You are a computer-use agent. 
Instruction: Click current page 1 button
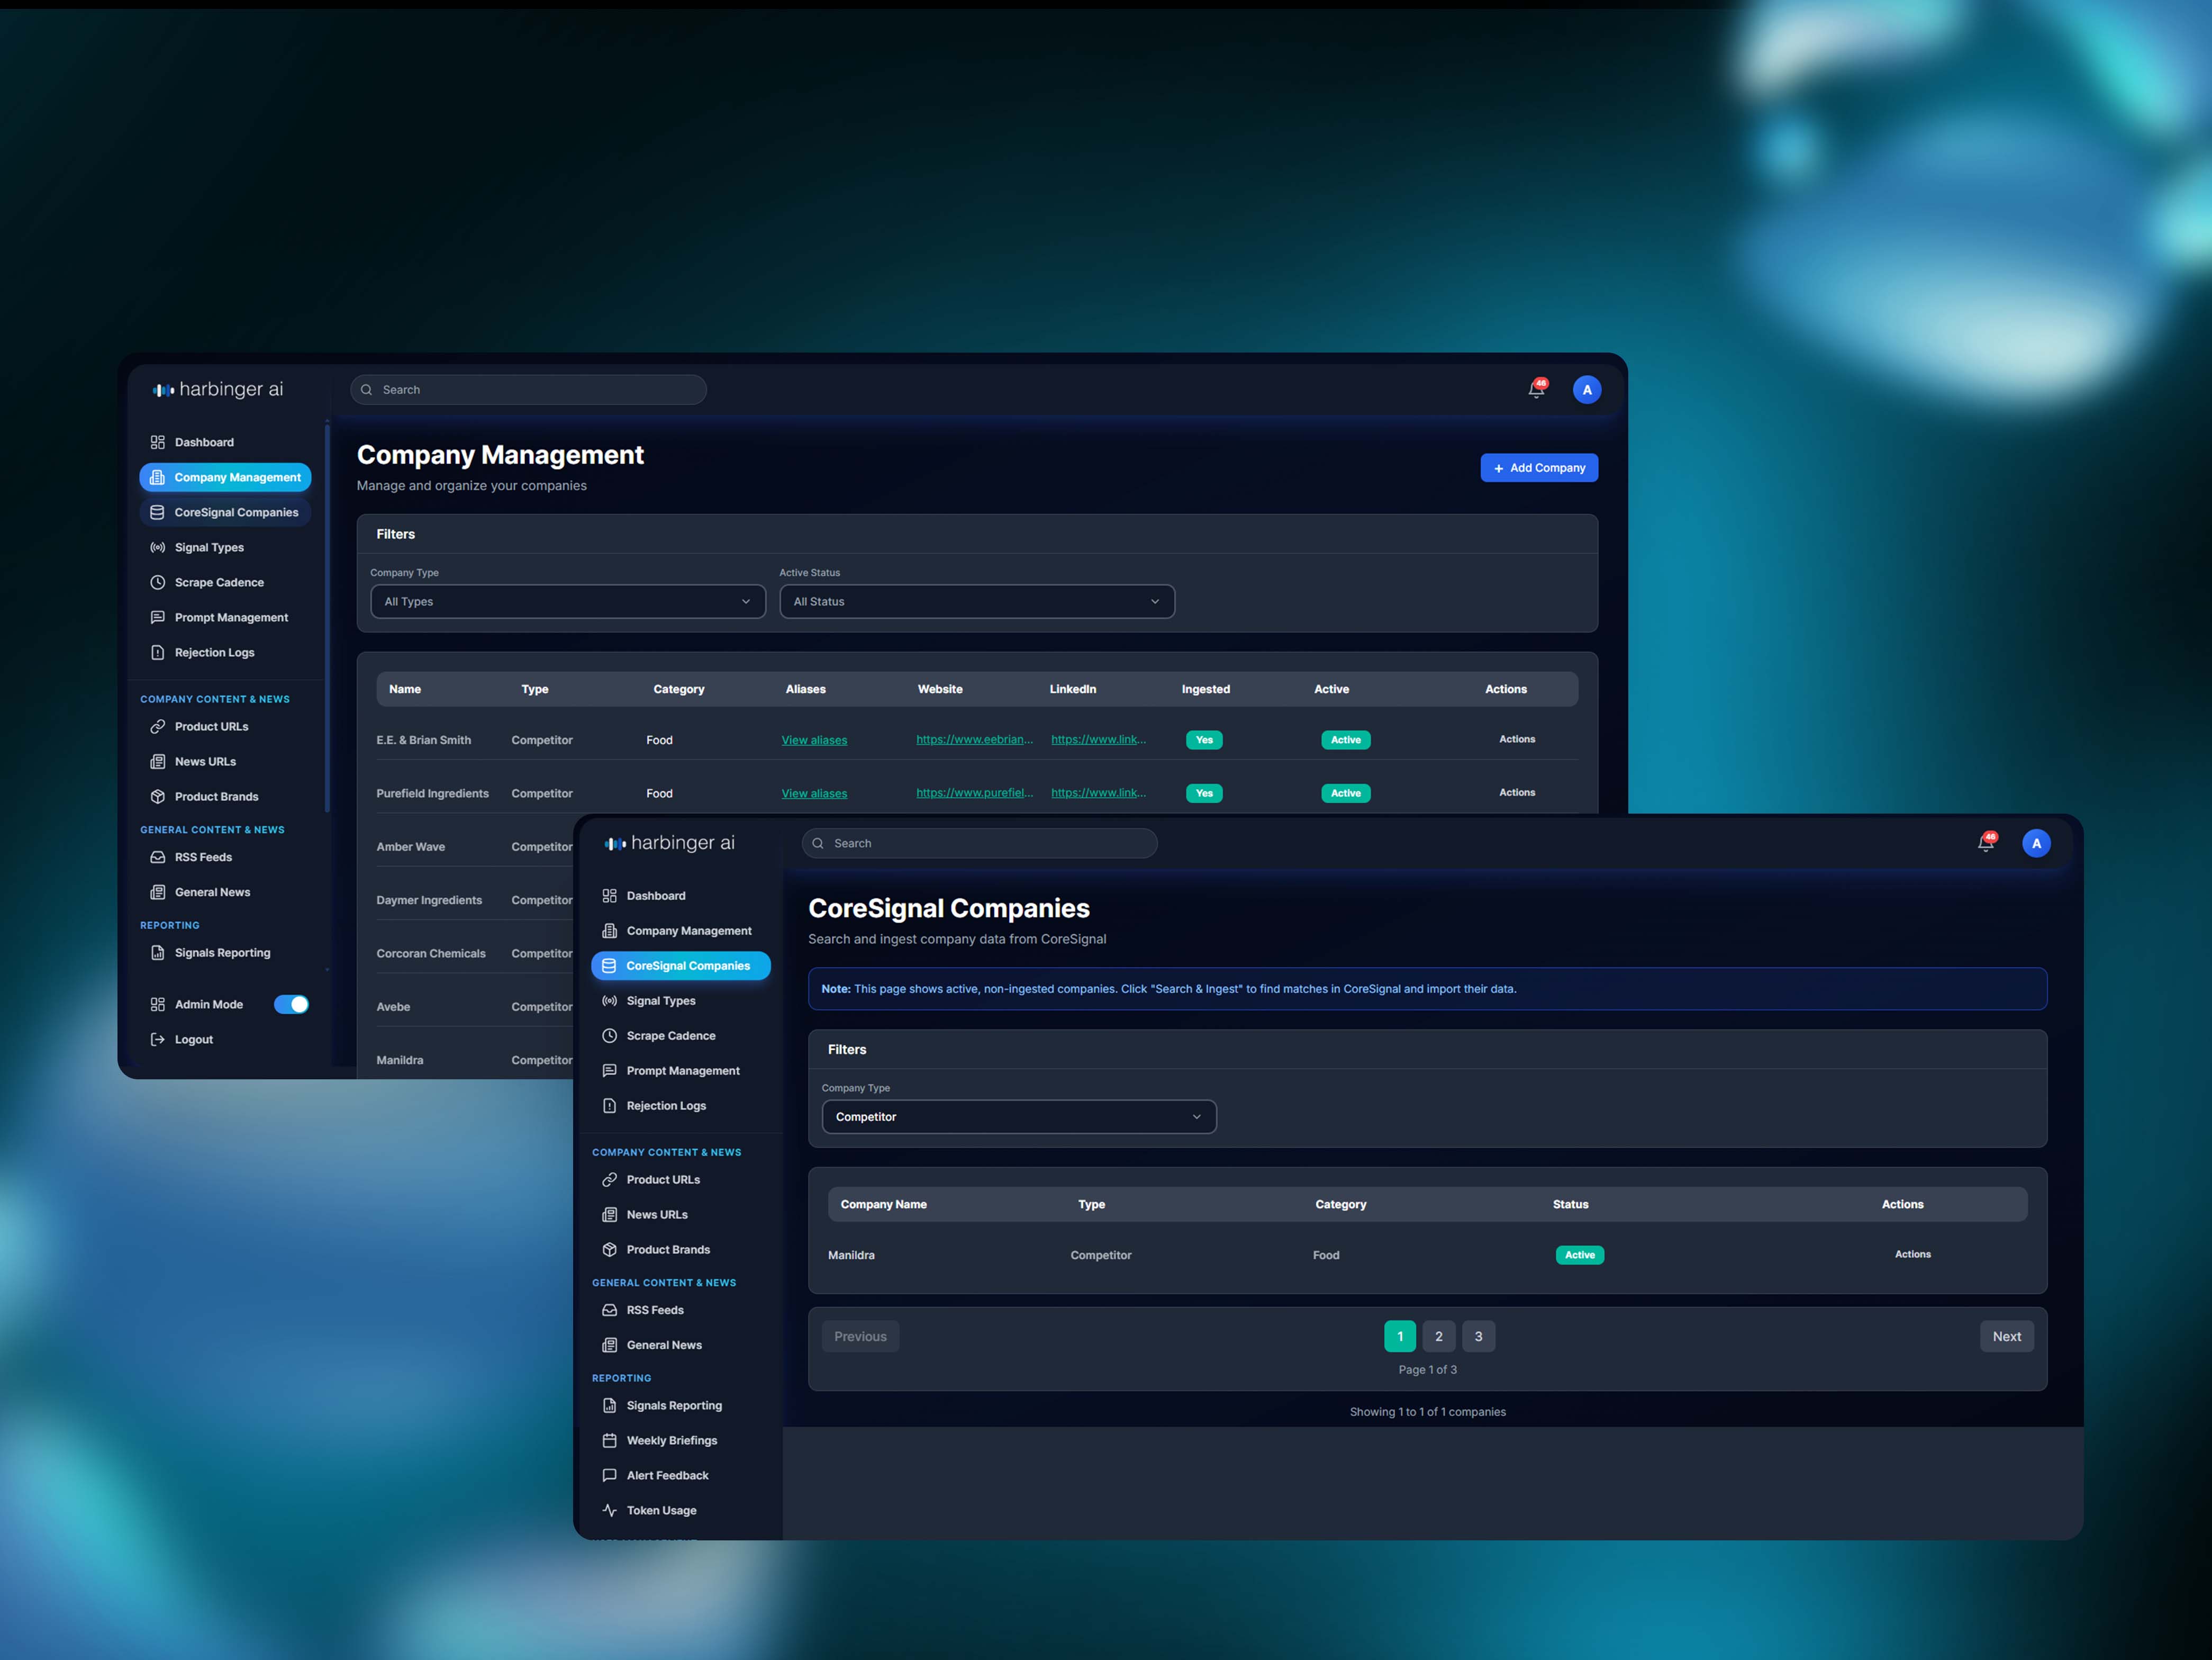(1400, 1336)
